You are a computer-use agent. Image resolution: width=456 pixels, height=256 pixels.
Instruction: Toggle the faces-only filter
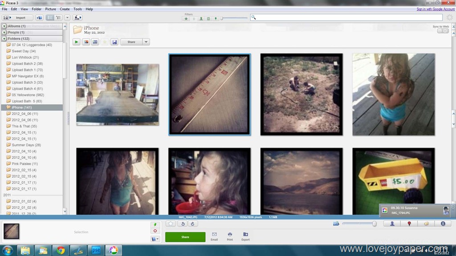pos(201,19)
